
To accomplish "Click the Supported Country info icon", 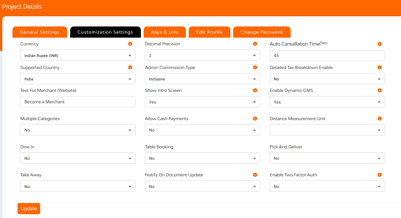I will [130, 67].
